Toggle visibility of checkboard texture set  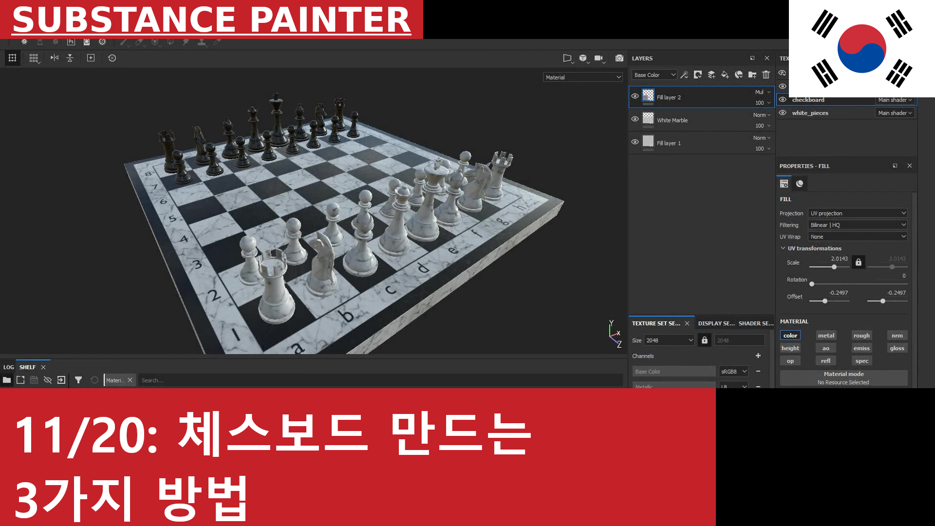[783, 99]
